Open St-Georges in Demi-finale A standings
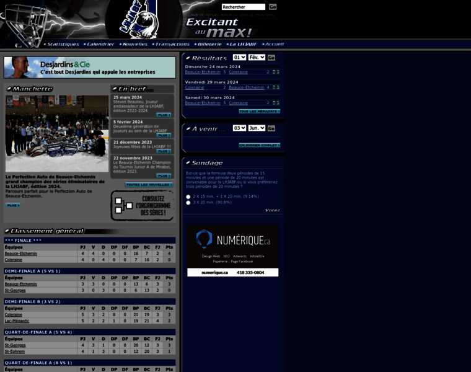 coord(15,291)
